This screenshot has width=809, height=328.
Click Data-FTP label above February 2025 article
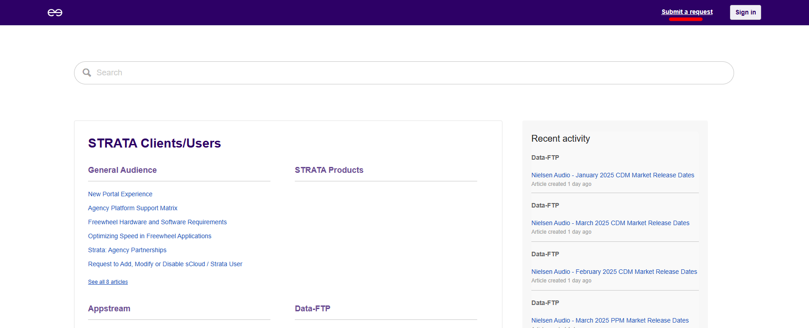click(545, 254)
